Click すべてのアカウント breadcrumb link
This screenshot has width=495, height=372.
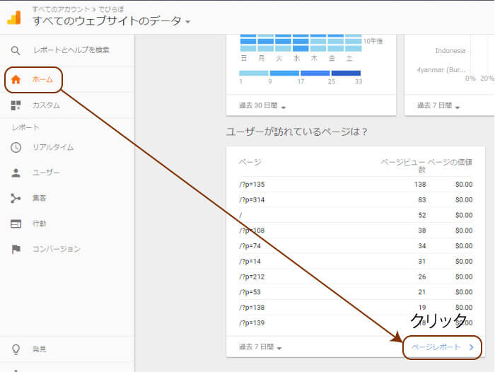[61, 9]
